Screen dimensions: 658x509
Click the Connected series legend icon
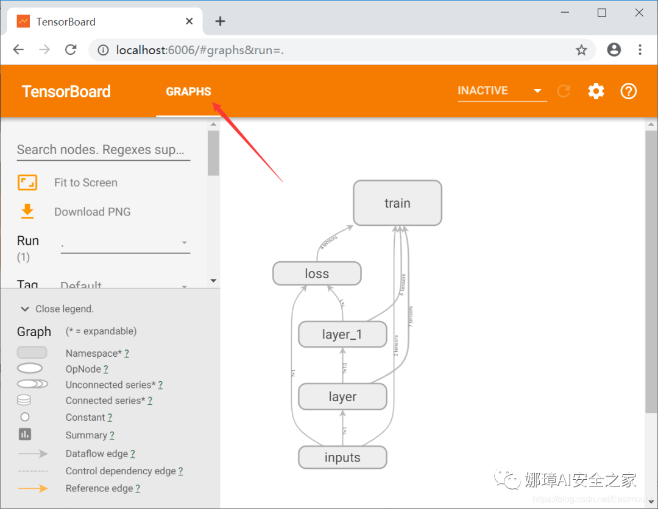pyautogui.click(x=24, y=400)
